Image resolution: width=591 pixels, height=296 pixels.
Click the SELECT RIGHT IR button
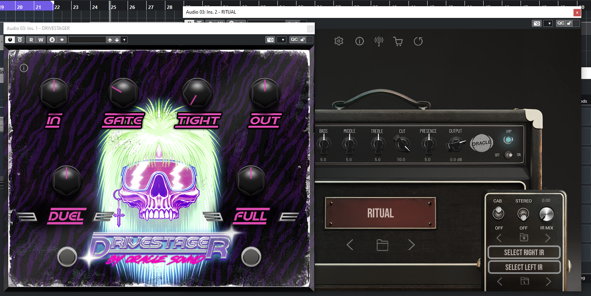[x=524, y=252]
